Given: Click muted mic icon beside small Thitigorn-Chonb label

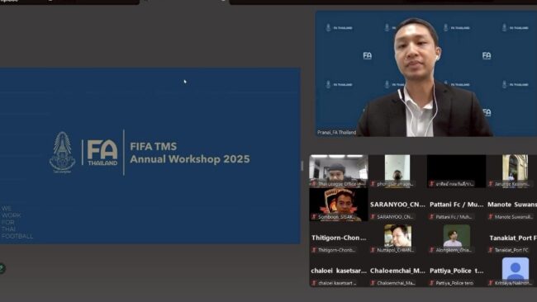Looking at the screenshot, I should 314,250.
